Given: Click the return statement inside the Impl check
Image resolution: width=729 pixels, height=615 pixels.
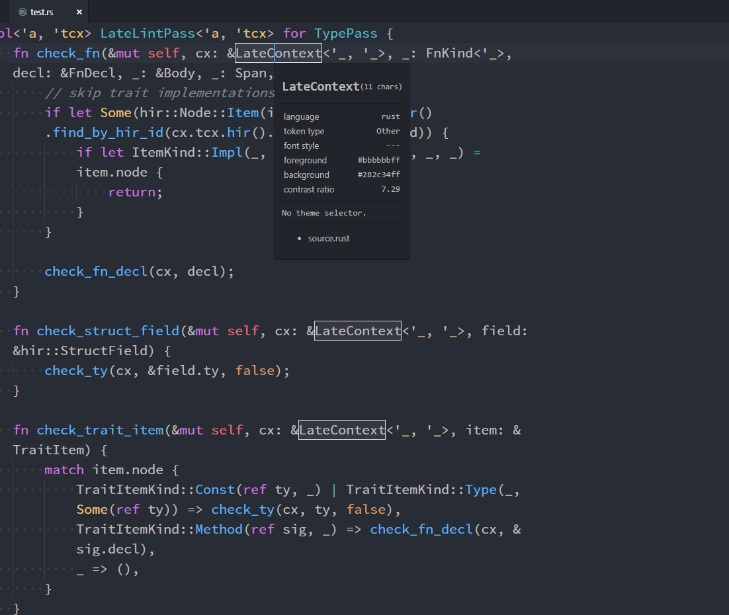Looking at the screenshot, I should [134, 192].
